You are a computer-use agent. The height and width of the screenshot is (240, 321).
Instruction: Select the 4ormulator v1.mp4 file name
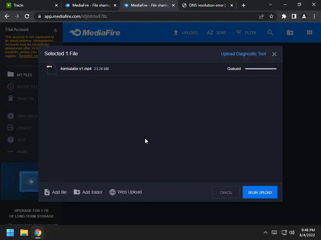tap(76, 69)
